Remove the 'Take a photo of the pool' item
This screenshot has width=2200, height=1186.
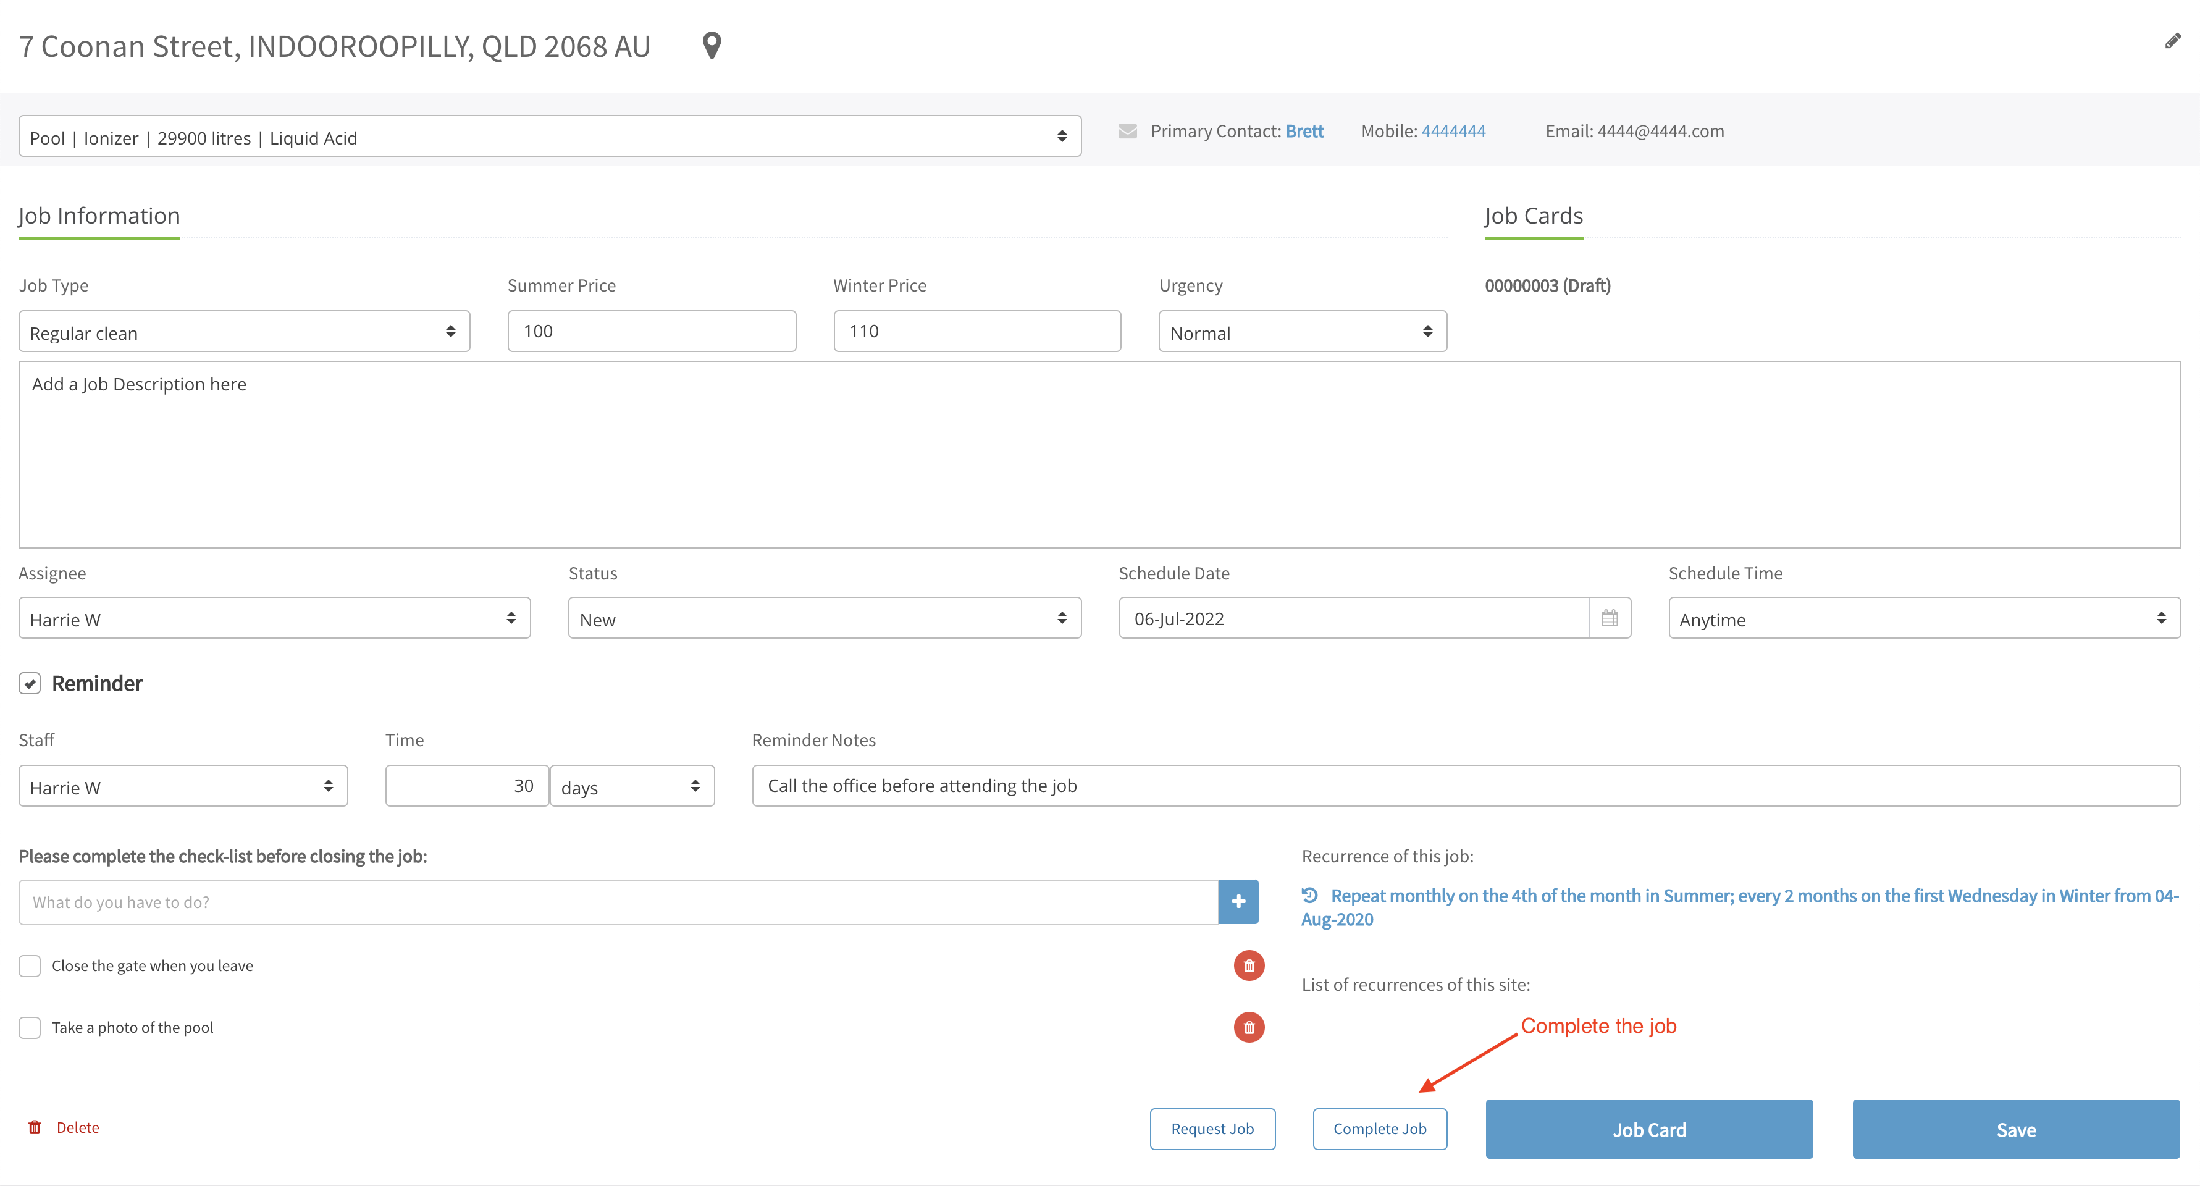pyautogui.click(x=1249, y=1027)
